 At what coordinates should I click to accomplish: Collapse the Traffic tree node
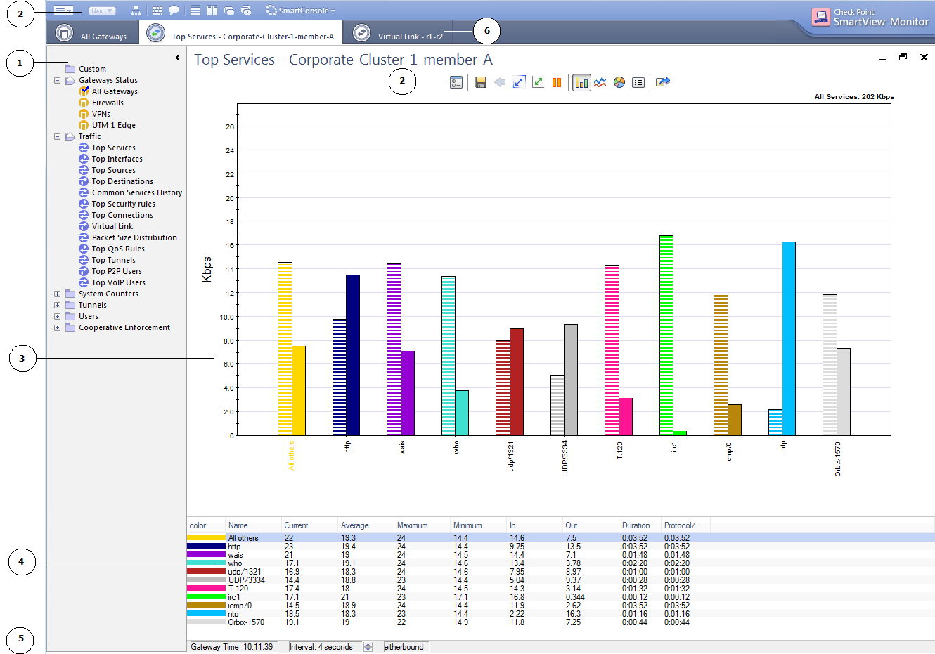pos(58,136)
